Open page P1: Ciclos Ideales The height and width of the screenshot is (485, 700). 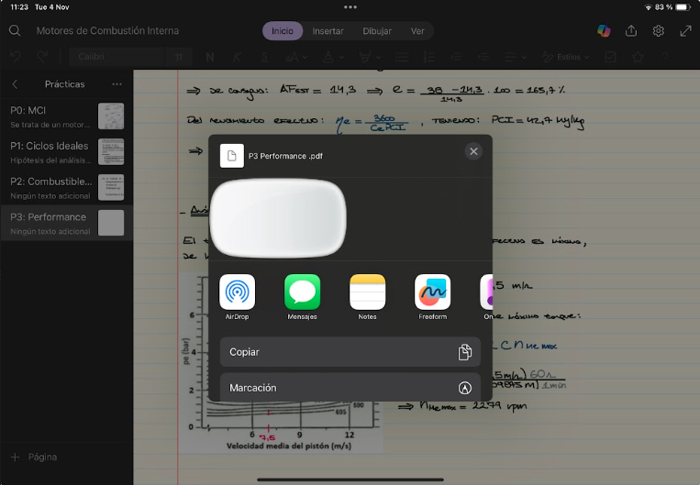tap(67, 151)
